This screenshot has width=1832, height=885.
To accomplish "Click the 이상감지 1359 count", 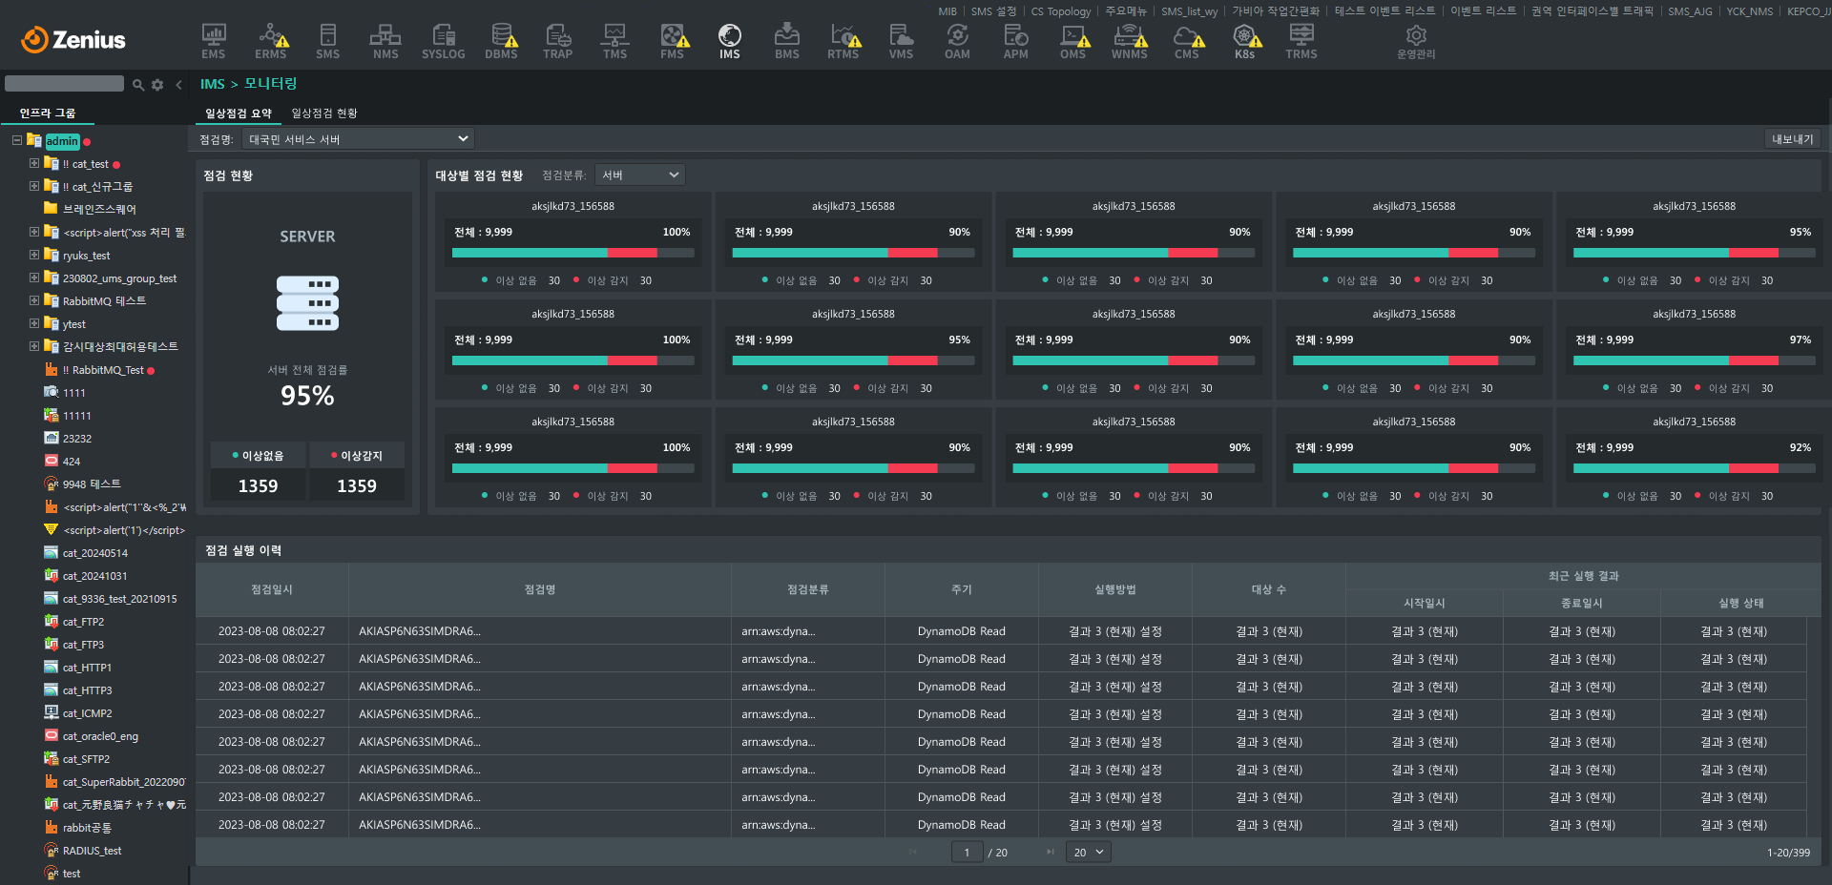I will pyautogui.click(x=357, y=486).
